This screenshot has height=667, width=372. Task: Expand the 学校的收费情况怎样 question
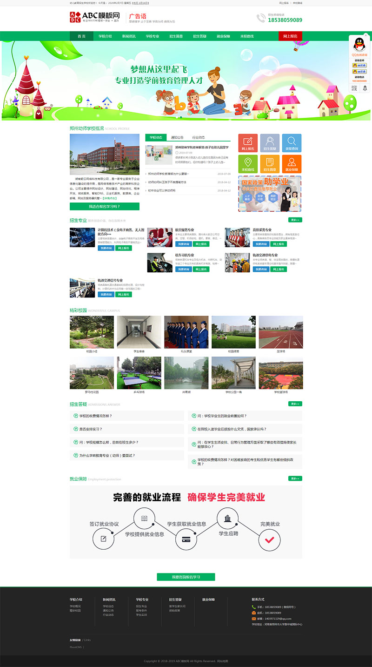[96, 416]
